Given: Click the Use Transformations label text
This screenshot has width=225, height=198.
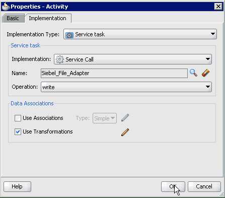Looking at the screenshot, I should coord(48,131).
